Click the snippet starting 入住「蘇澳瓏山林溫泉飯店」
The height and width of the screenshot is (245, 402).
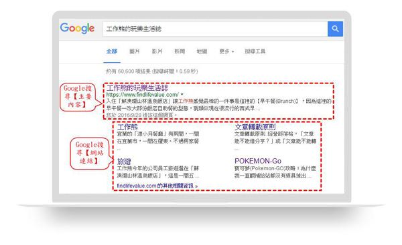click(x=218, y=105)
